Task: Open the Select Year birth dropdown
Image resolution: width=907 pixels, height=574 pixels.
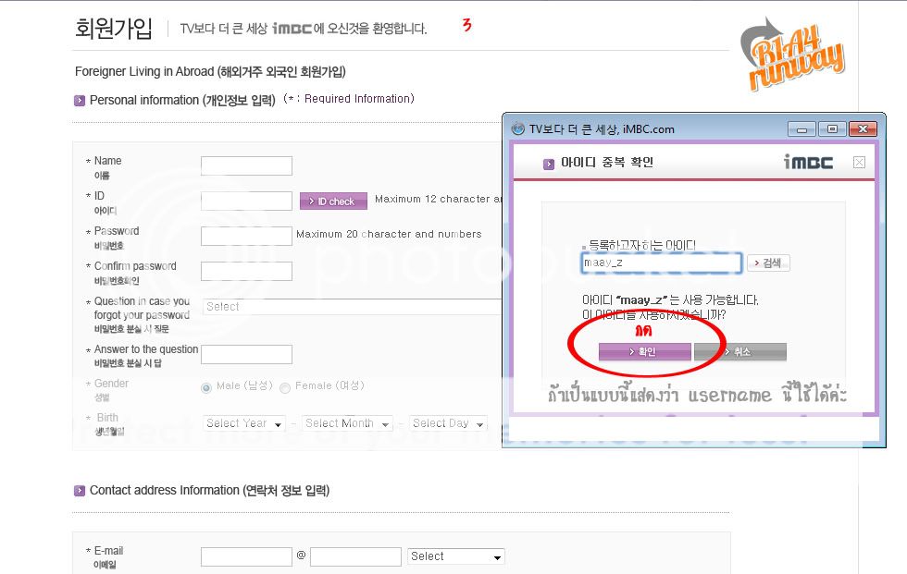Action: click(x=244, y=424)
